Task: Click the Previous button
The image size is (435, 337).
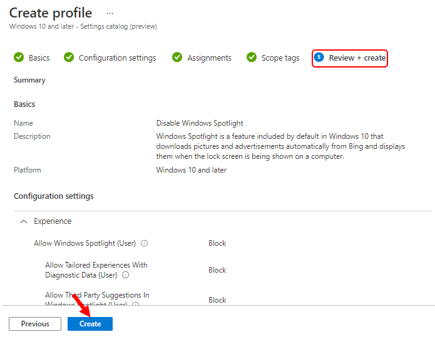Action: click(35, 324)
